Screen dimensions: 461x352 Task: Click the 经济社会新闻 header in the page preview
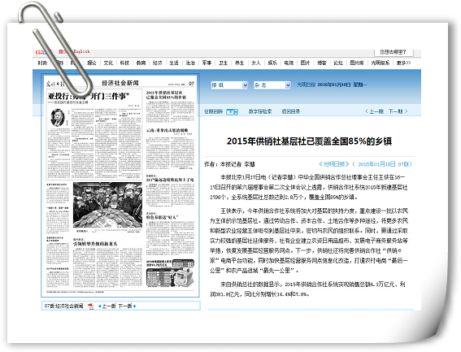(120, 83)
